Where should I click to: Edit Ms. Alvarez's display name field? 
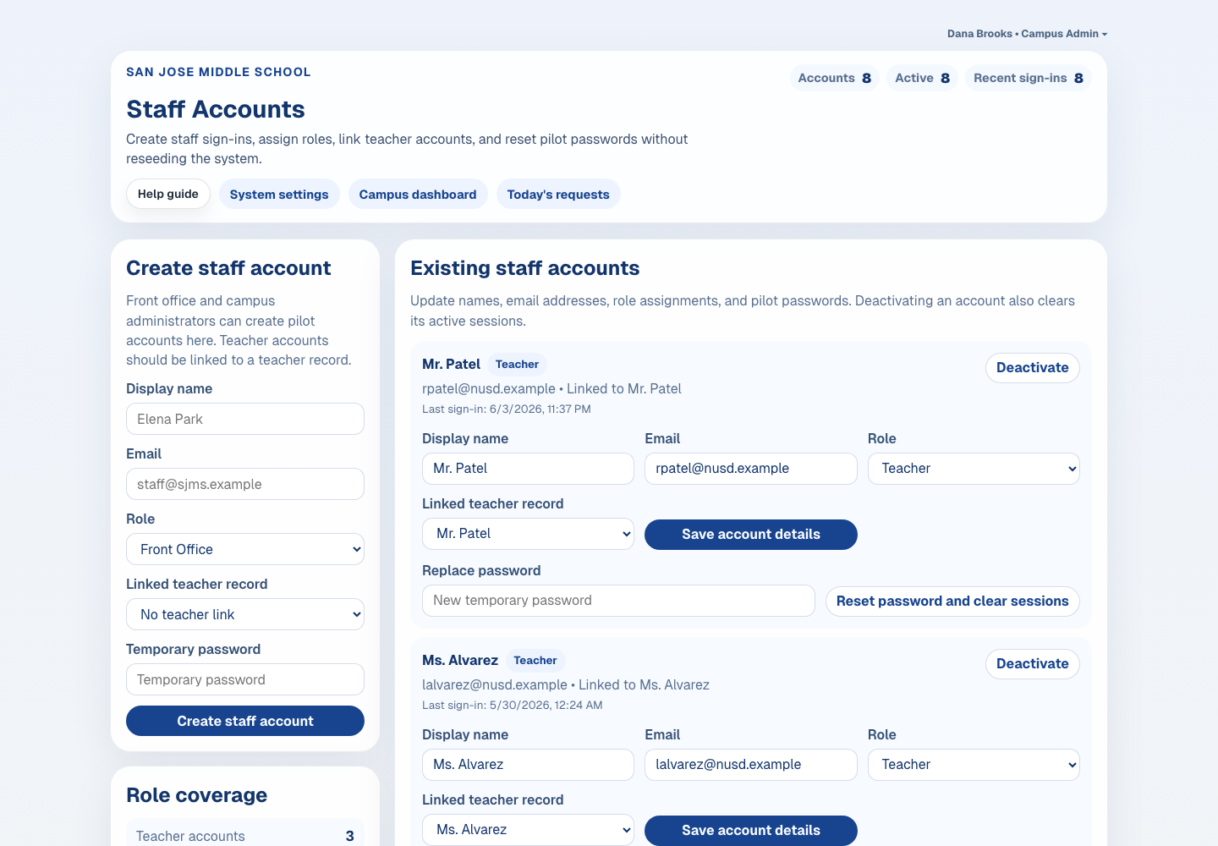pyautogui.click(x=528, y=765)
